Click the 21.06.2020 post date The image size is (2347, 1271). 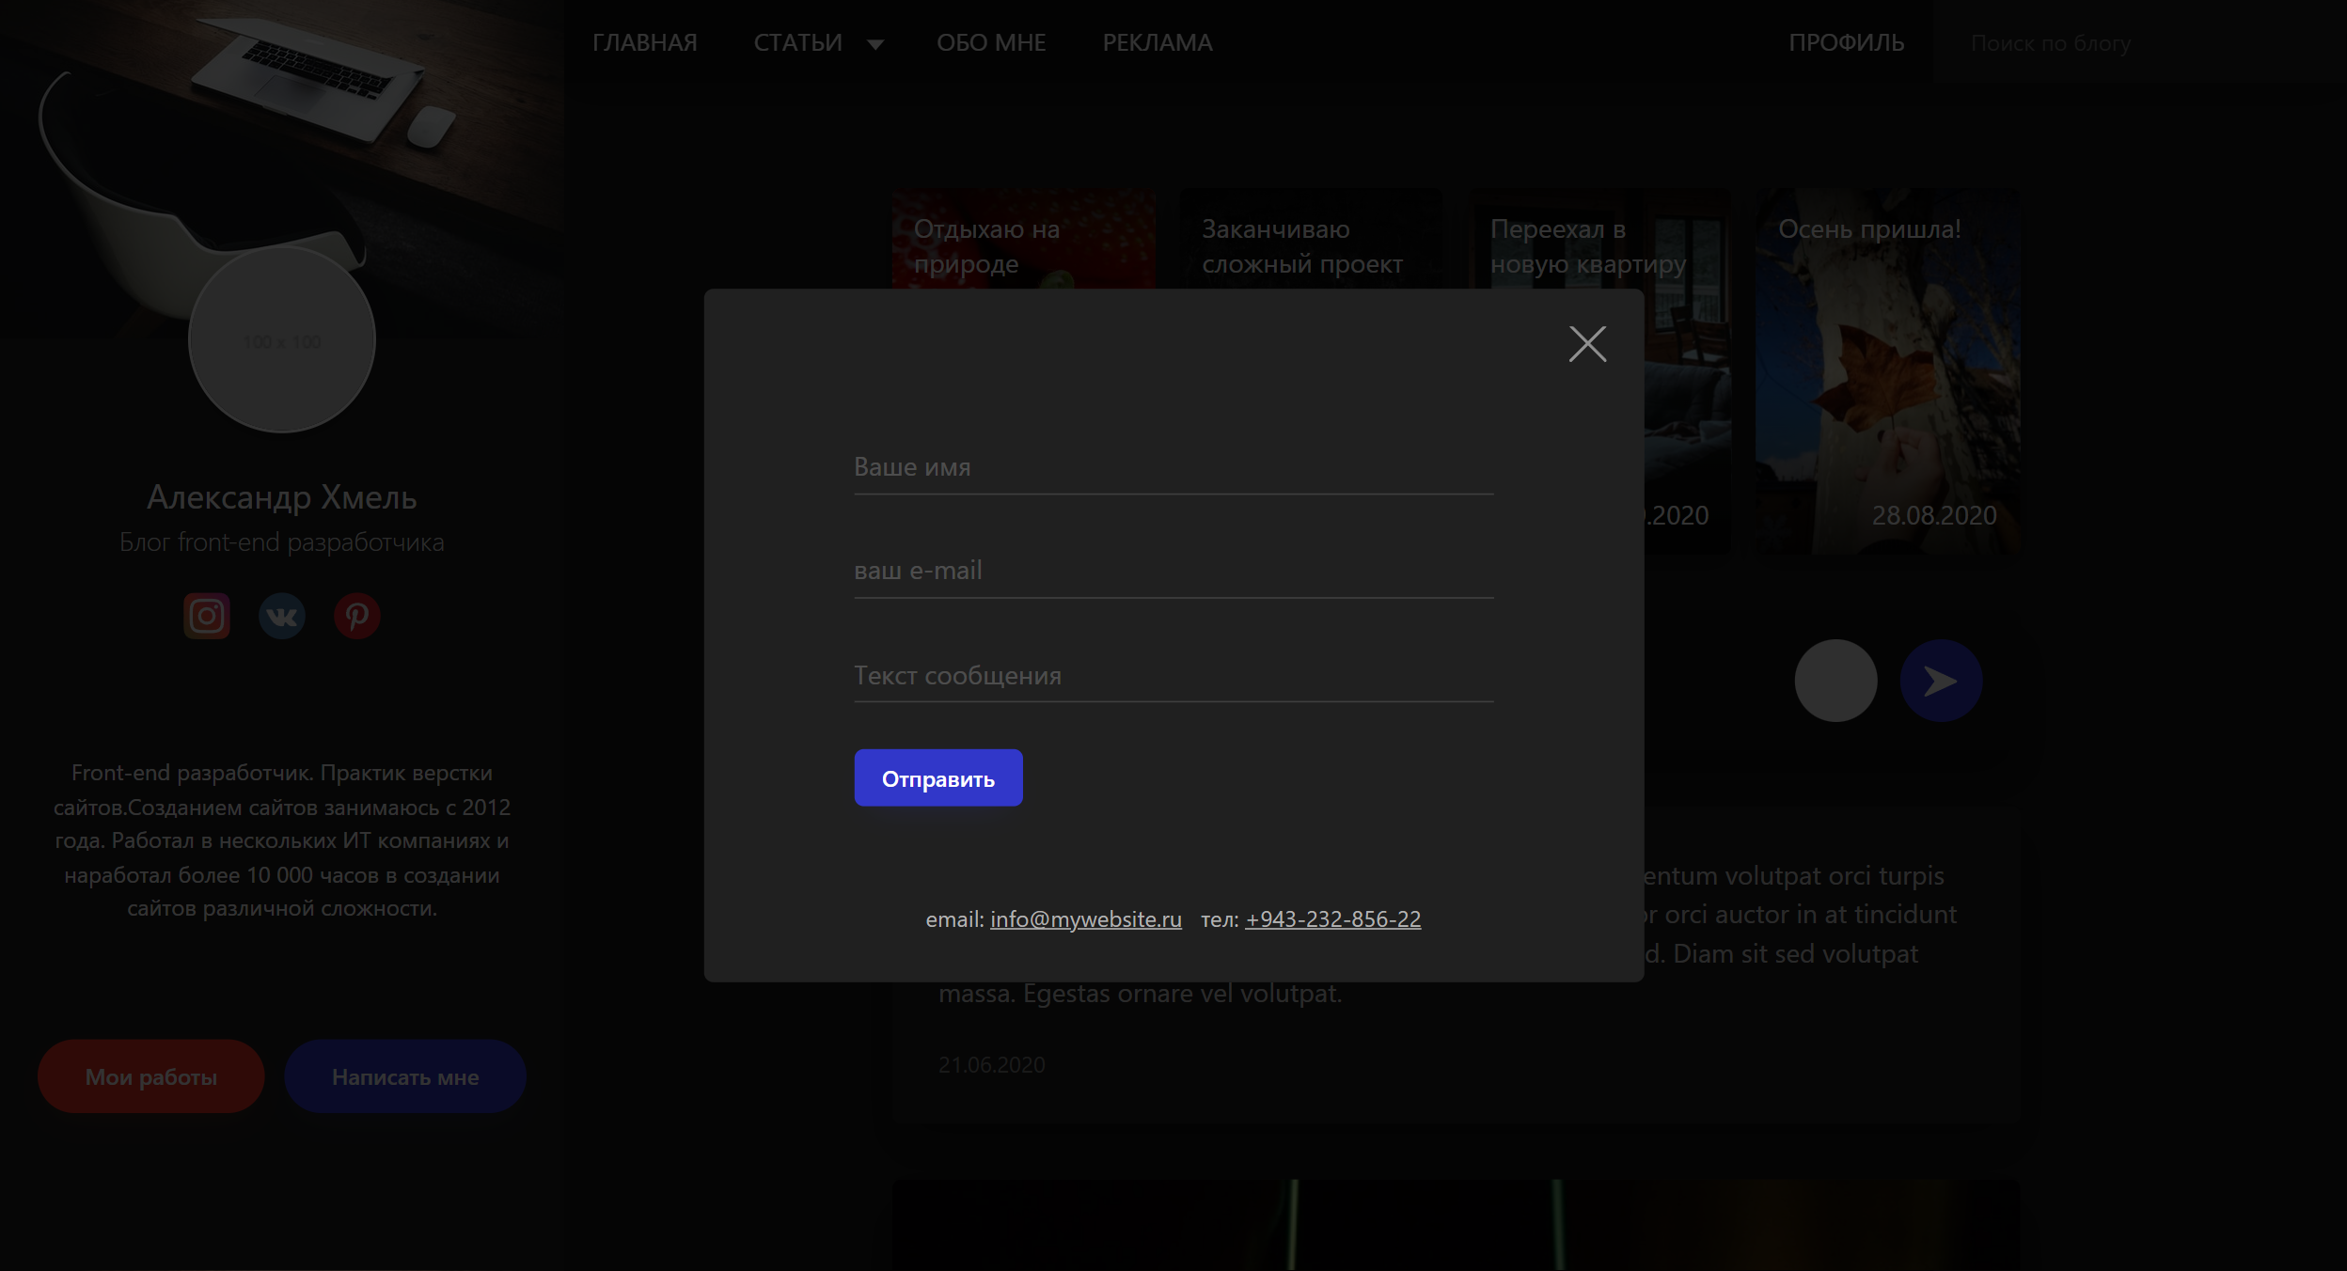tap(992, 1065)
